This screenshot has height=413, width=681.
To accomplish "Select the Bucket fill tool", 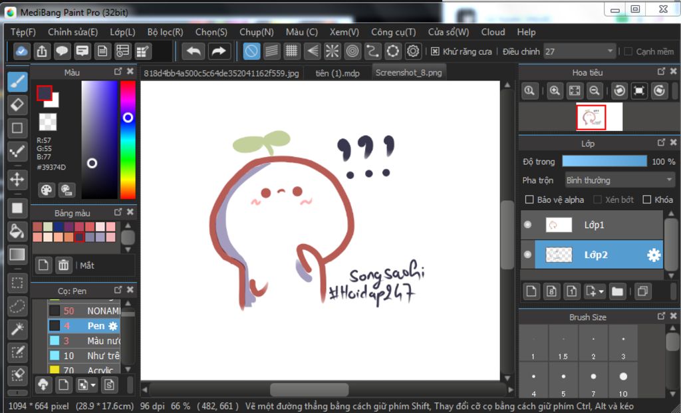I will (17, 231).
